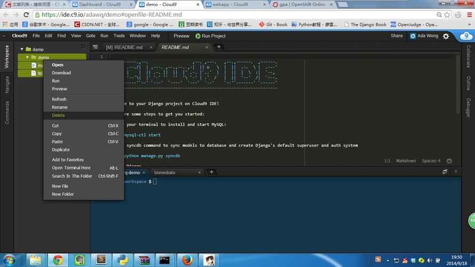
Task: Open the Help menu
Action: 155,36
